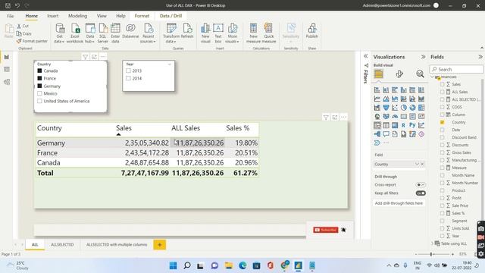
Task: Switch to Data view in left sidebar
Action: click(7, 70)
